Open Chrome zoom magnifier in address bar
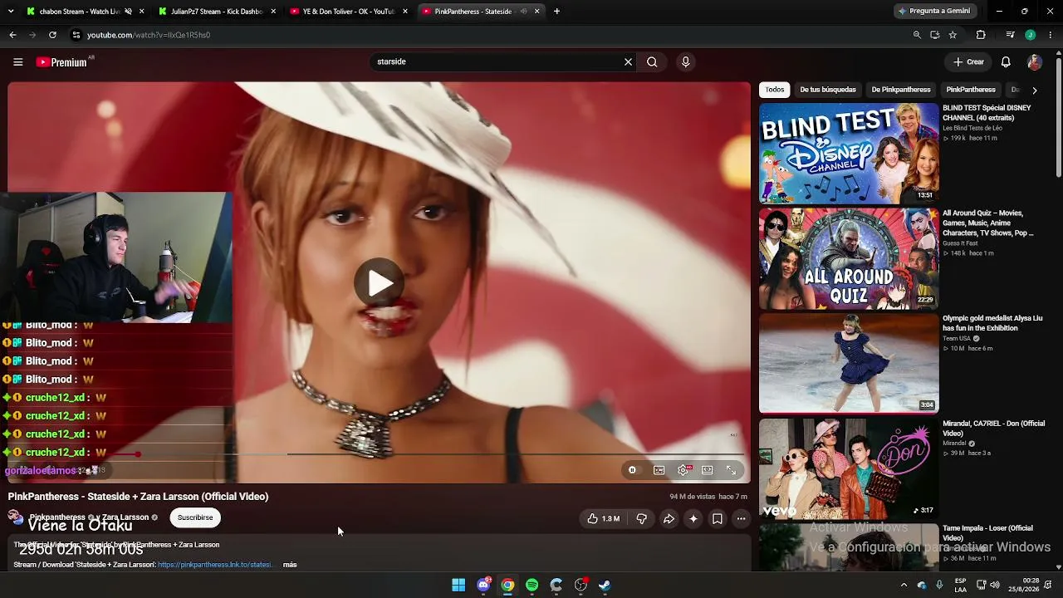Image resolution: width=1063 pixels, height=598 pixels. (x=917, y=35)
